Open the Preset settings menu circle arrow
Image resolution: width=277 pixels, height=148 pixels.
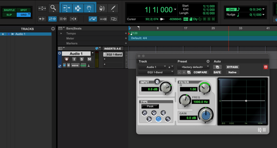(208, 61)
